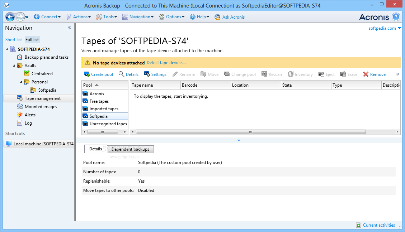This screenshot has width=405, height=232.
Task: Collapse the Navigation pane
Action: point(70,27)
